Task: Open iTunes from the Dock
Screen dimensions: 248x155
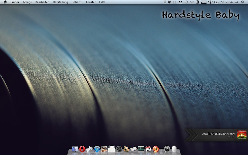Action: [x=97, y=149]
